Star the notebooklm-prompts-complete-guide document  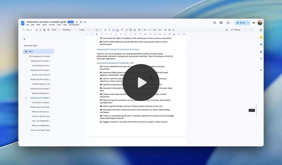77,22
